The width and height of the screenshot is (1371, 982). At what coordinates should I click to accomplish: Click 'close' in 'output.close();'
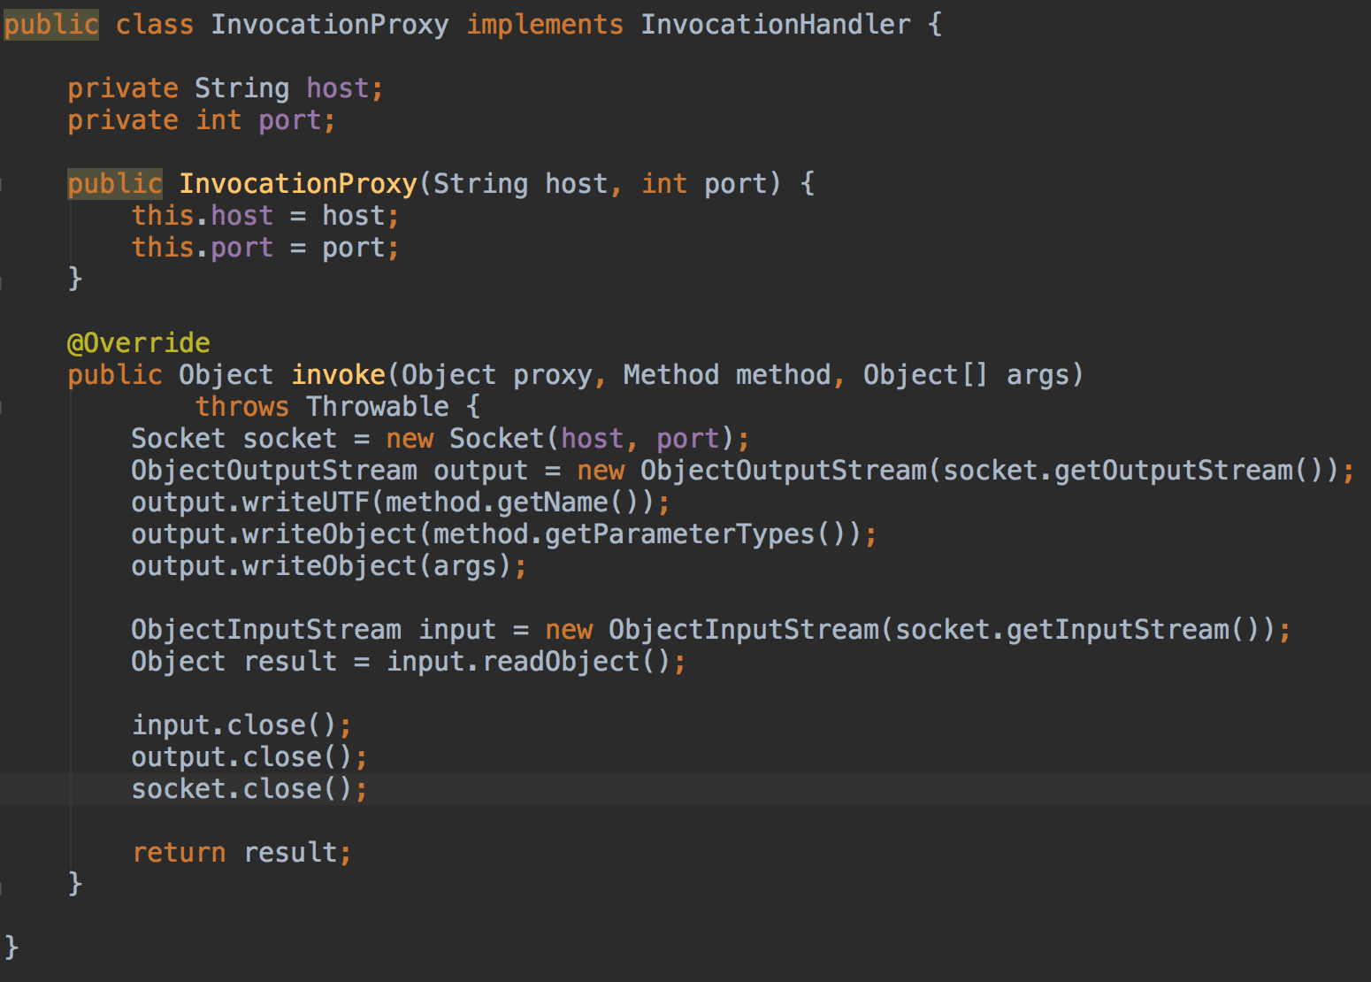click(282, 757)
